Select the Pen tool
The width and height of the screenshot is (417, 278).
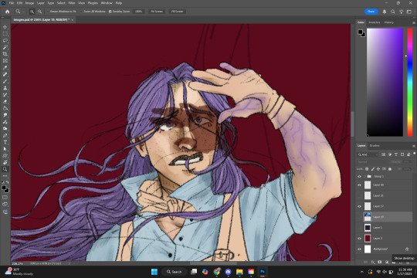click(5, 135)
